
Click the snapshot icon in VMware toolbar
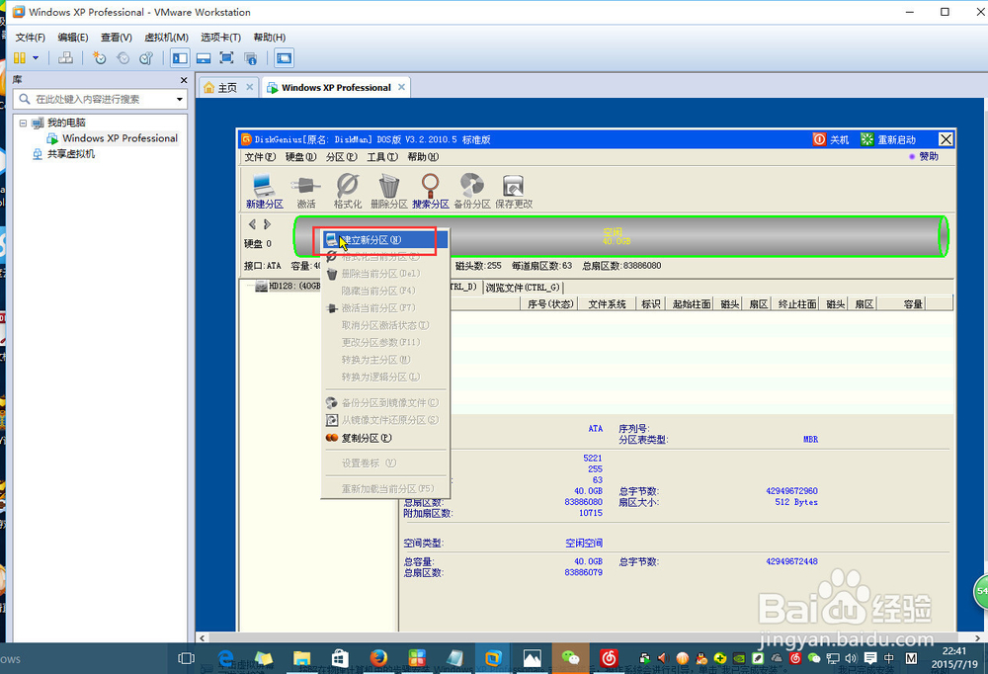click(98, 58)
